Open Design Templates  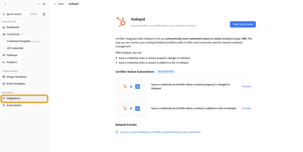[x=17, y=77]
